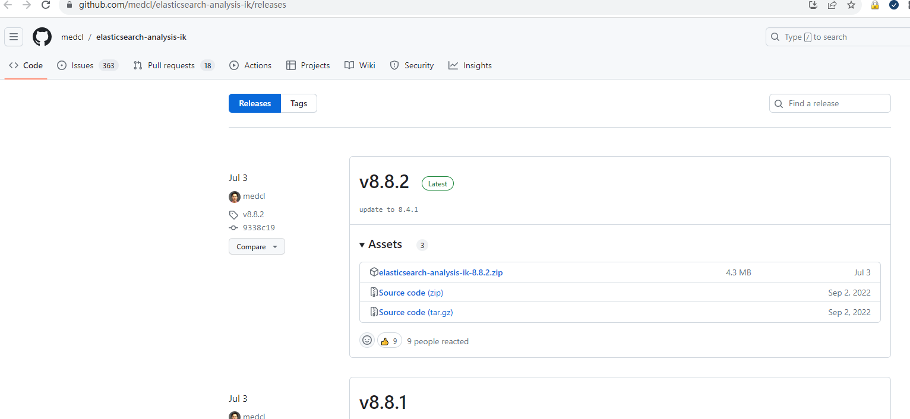Click medcl author name under Jul 3

click(x=254, y=196)
